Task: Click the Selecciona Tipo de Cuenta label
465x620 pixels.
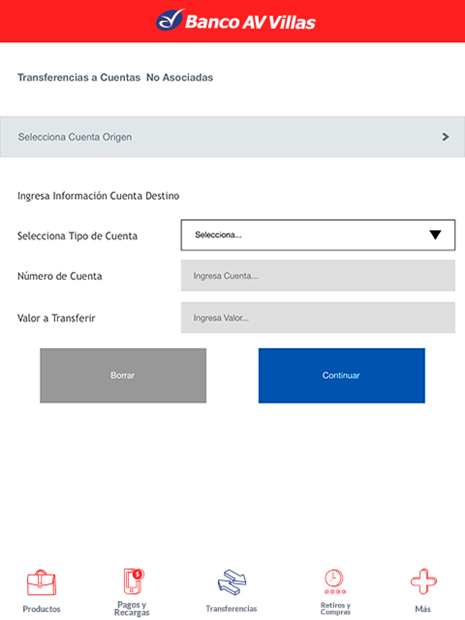Action: [77, 236]
